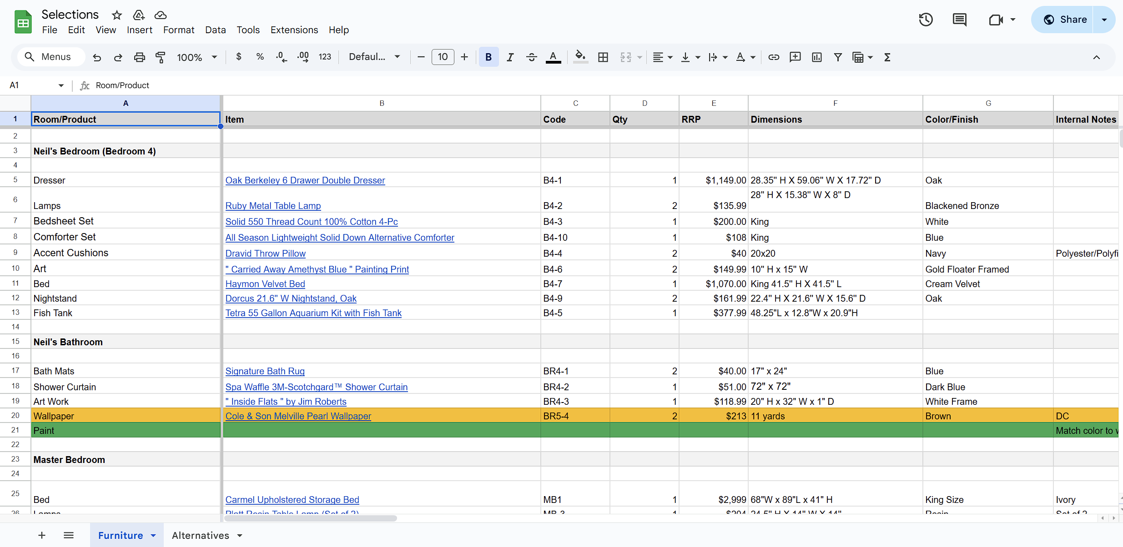Viewport: 1123px width, 547px height.
Task: Click the horizontal scrollbar
Action: [x=311, y=518]
